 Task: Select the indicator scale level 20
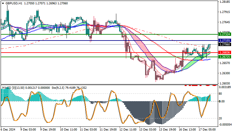tap(220, 118)
